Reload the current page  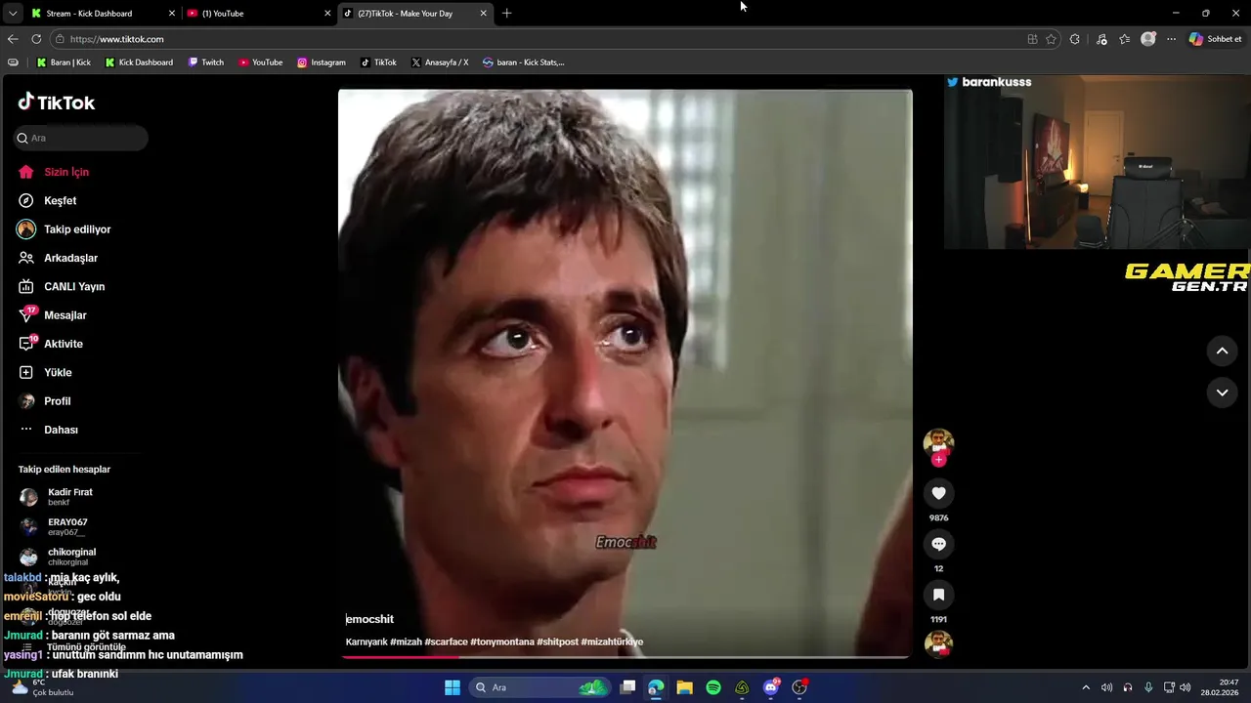36,39
